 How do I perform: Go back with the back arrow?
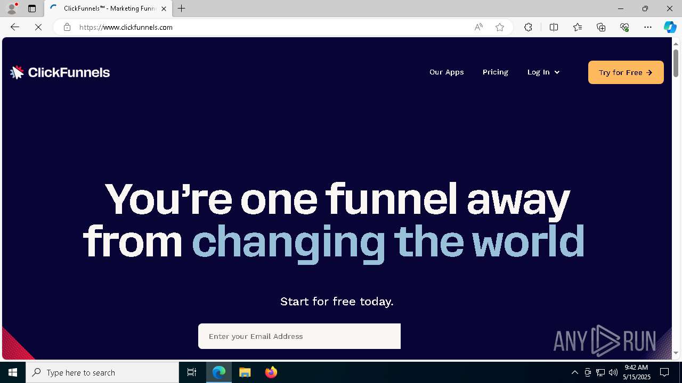15,27
